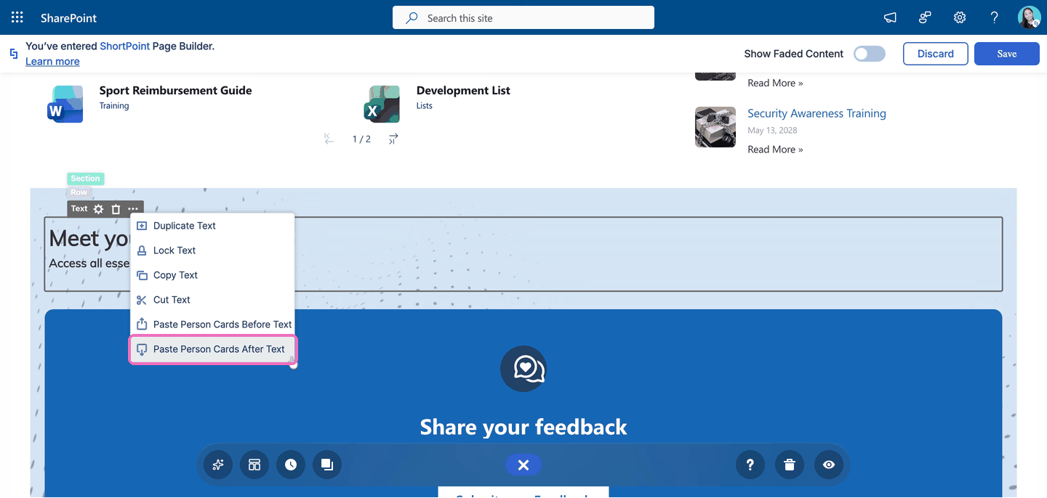Toggle the Show Faded Content switch

[870, 54]
